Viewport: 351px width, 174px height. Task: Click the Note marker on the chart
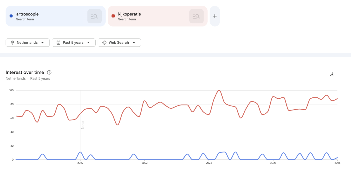(83, 125)
